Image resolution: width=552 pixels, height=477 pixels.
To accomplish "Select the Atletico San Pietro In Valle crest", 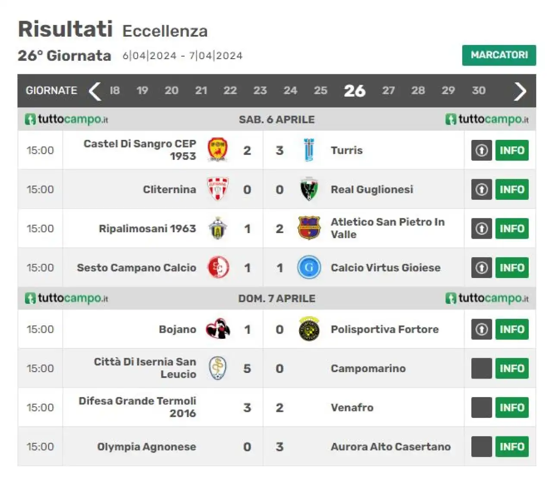I will click(309, 228).
